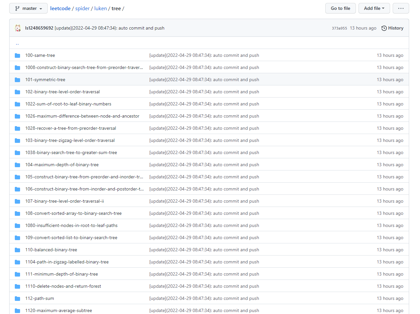Screen dimensions: 420x314
Task: Go up to parent directory (..)
Action: (x=17, y=43)
